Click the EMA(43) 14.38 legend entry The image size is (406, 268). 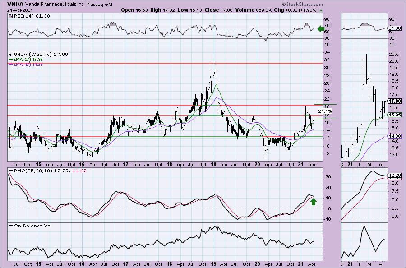coord(28,64)
